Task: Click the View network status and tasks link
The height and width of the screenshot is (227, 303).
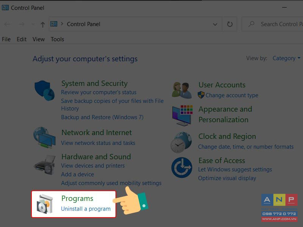Action: (98, 143)
